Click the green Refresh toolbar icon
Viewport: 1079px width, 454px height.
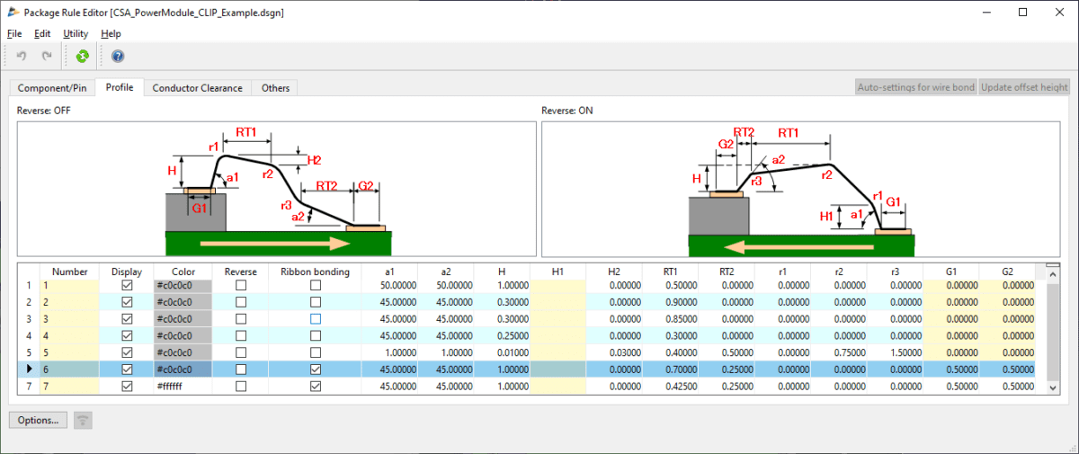(x=82, y=57)
